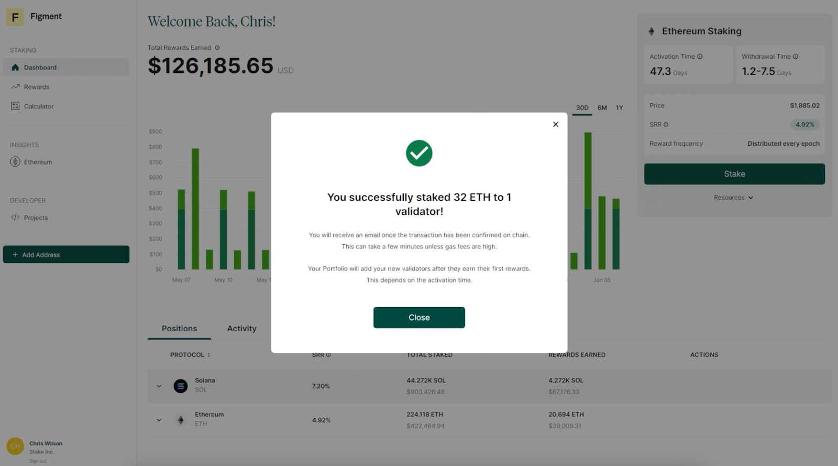Click the Stake button
The image size is (838, 466).
click(734, 174)
